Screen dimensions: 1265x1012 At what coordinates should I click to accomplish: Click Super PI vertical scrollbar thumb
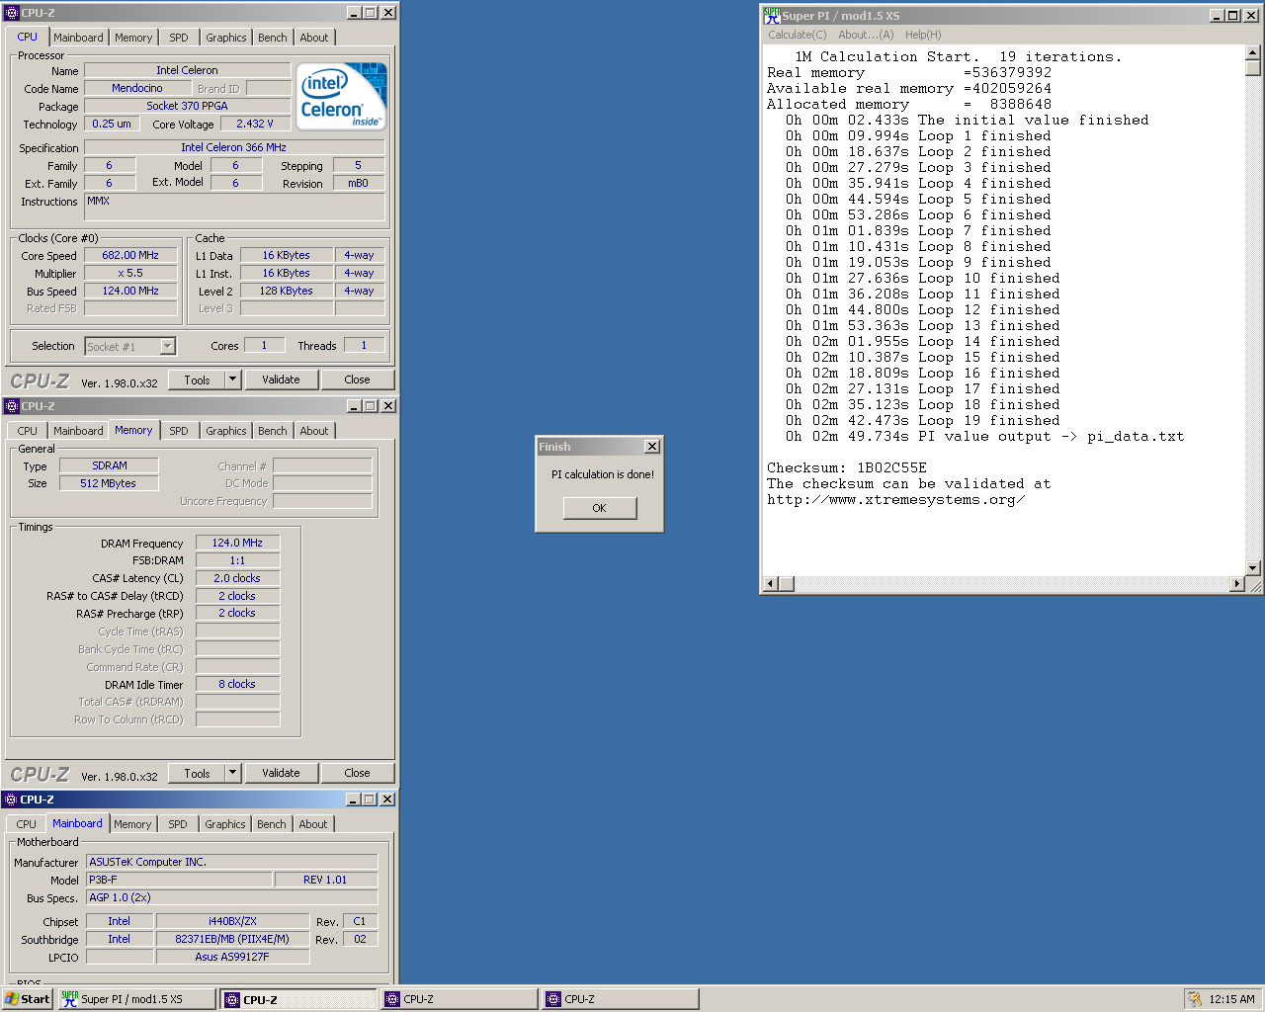pyautogui.click(x=1253, y=68)
